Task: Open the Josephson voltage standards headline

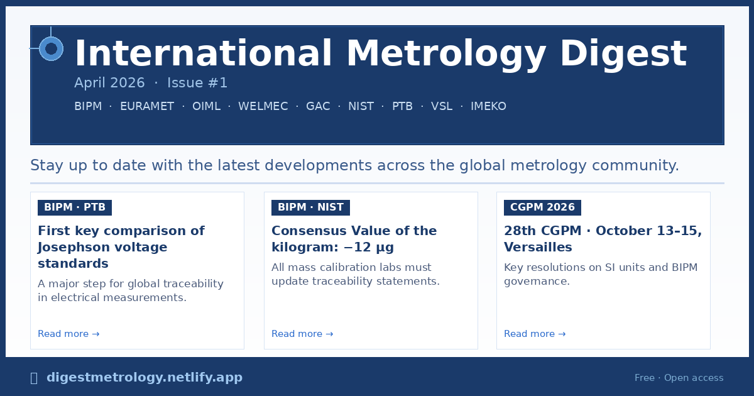Action: (121, 247)
